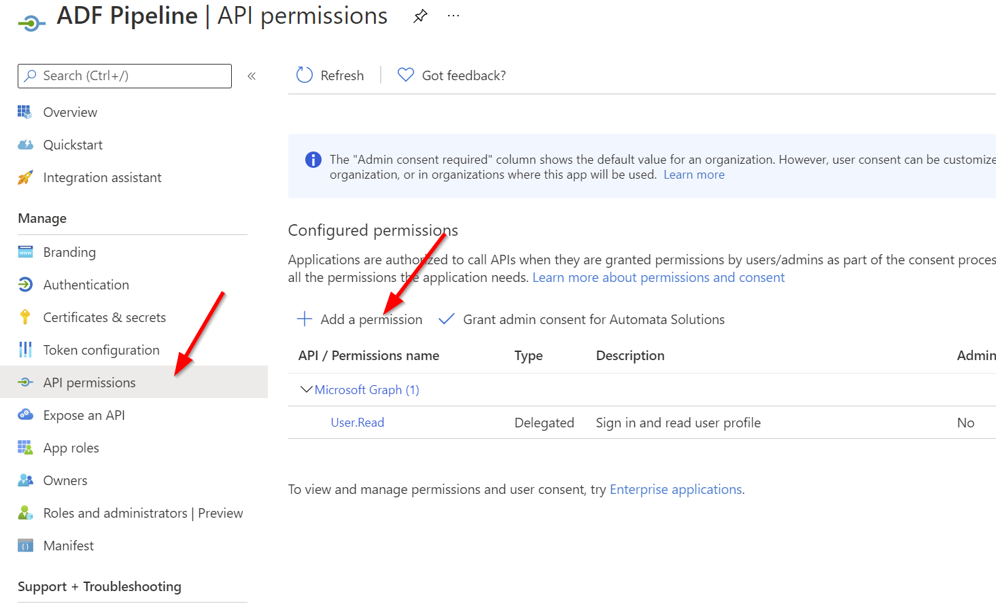Open the Owners page

65,480
